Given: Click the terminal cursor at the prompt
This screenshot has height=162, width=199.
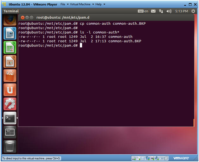Looking at the screenshot, I should click(81, 45).
